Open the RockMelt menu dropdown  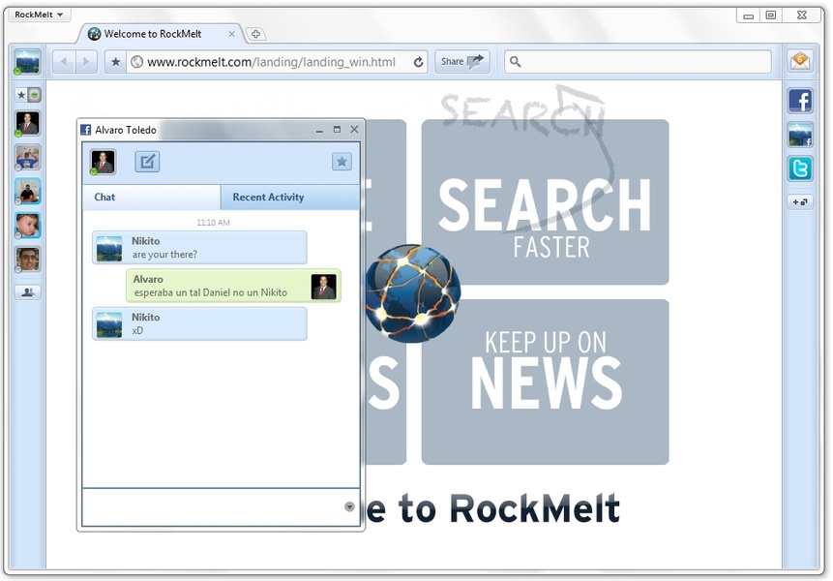(39, 15)
